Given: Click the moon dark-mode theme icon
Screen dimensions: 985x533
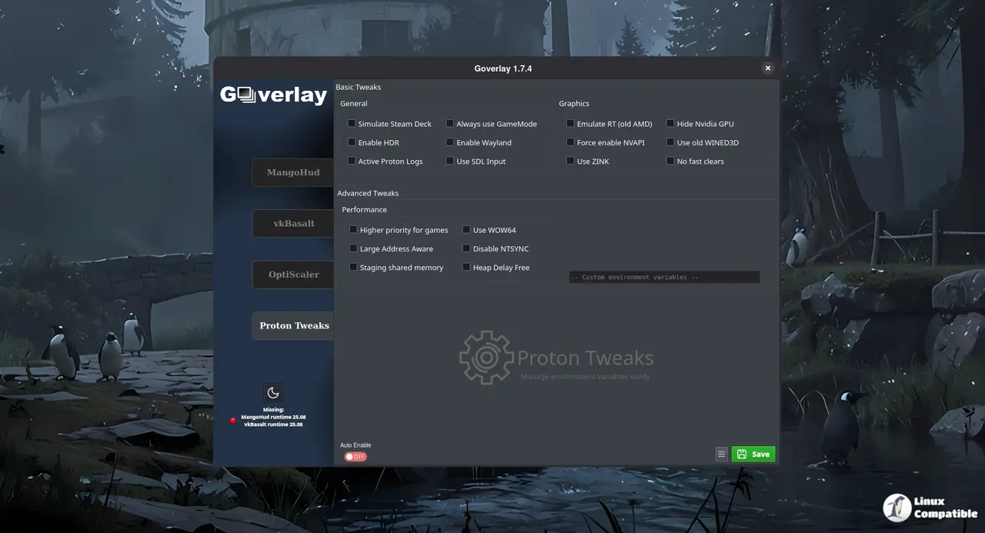Looking at the screenshot, I should (x=273, y=393).
